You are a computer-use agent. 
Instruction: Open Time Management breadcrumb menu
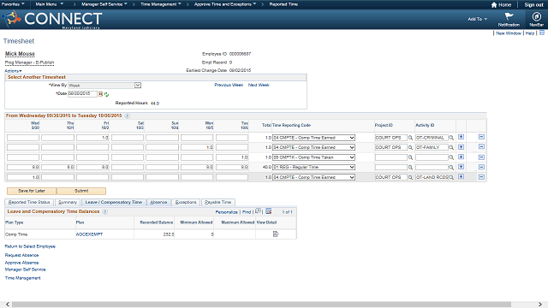tap(161, 4)
